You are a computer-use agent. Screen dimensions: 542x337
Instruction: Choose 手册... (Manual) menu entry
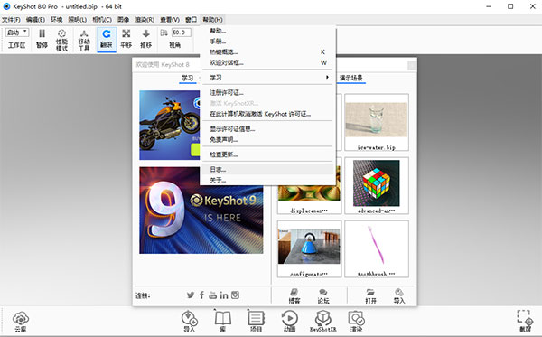click(x=267, y=42)
